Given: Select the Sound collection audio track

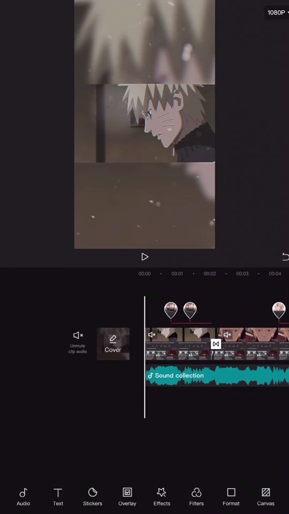Looking at the screenshot, I should 217,376.
